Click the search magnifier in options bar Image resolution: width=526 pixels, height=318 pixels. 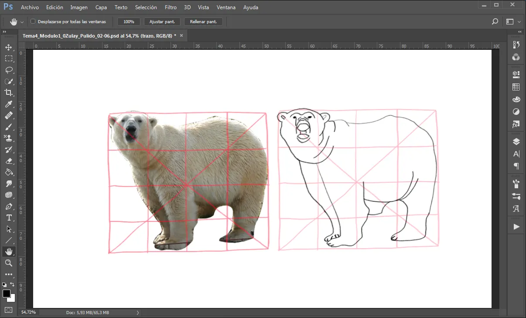click(x=495, y=21)
